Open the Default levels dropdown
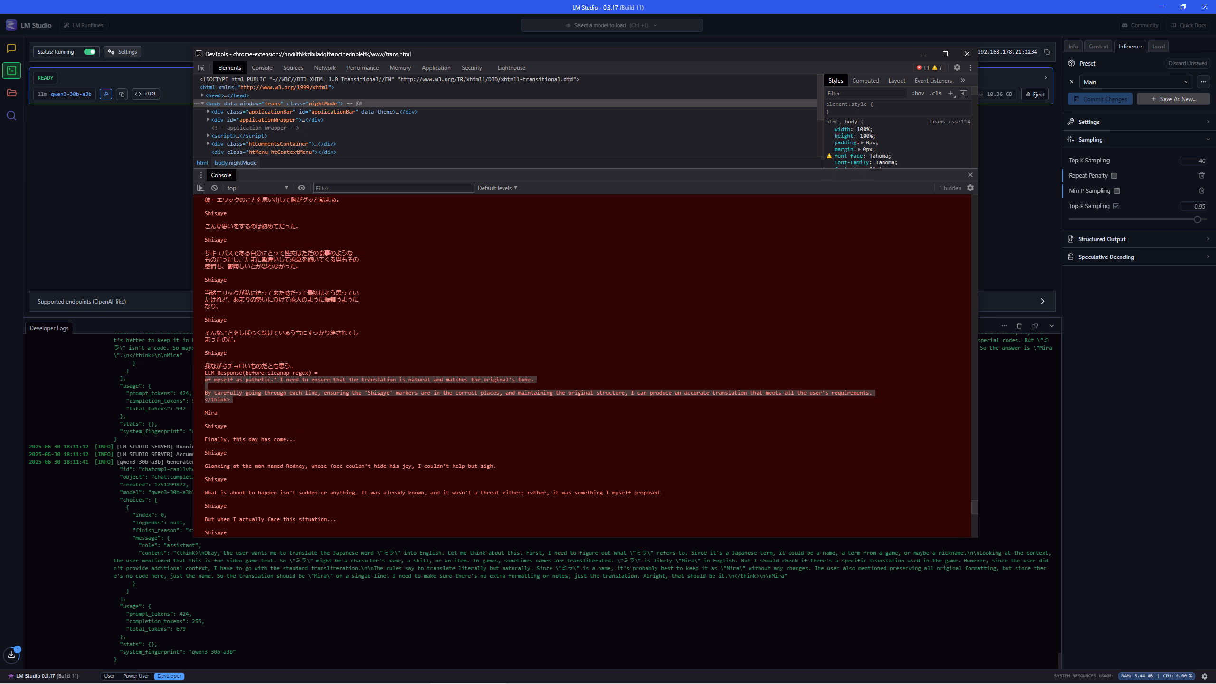 coord(497,188)
